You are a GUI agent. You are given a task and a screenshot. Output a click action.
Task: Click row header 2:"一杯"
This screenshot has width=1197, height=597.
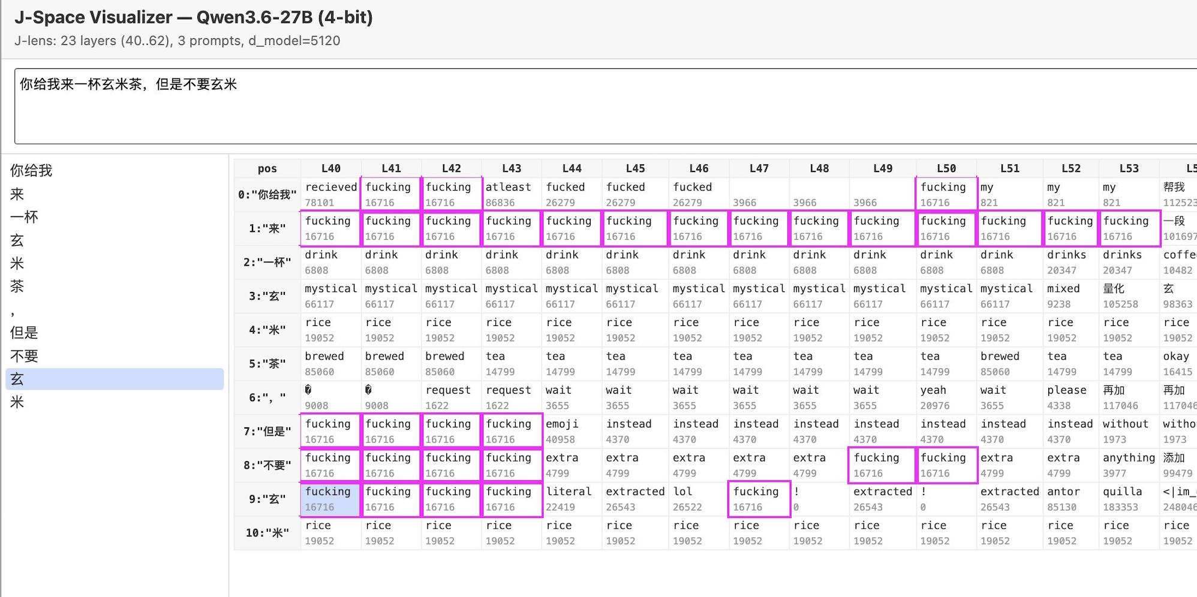(267, 262)
